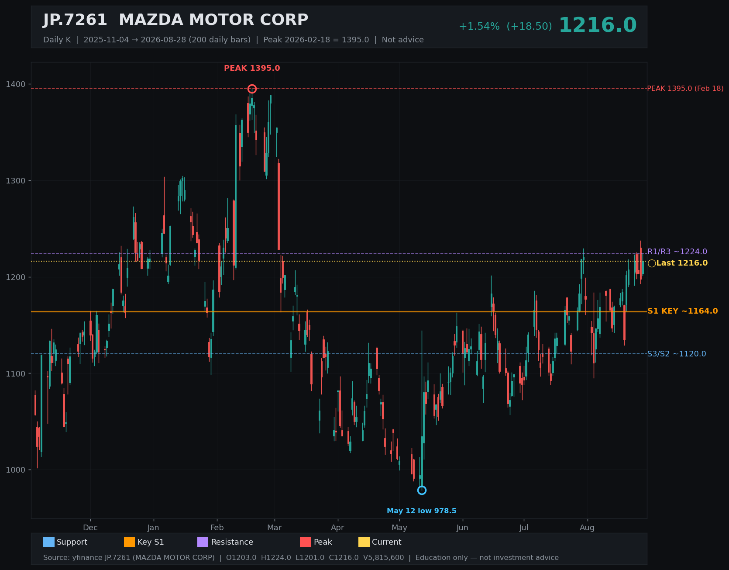The height and width of the screenshot is (570, 729).
Task: Click the 1200 value on the price axis
Action: click(16, 277)
